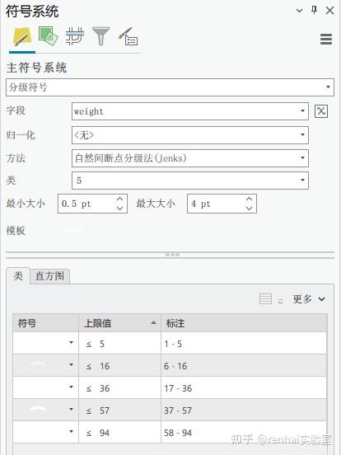Open the 归一化 normalization dropdown
The image size is (341, 455).
(x=190, y=135)
